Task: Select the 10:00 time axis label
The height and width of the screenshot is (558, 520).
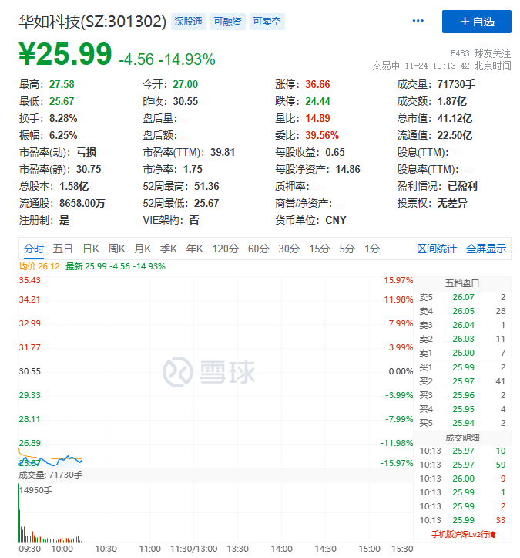Action: coord(62,549)
